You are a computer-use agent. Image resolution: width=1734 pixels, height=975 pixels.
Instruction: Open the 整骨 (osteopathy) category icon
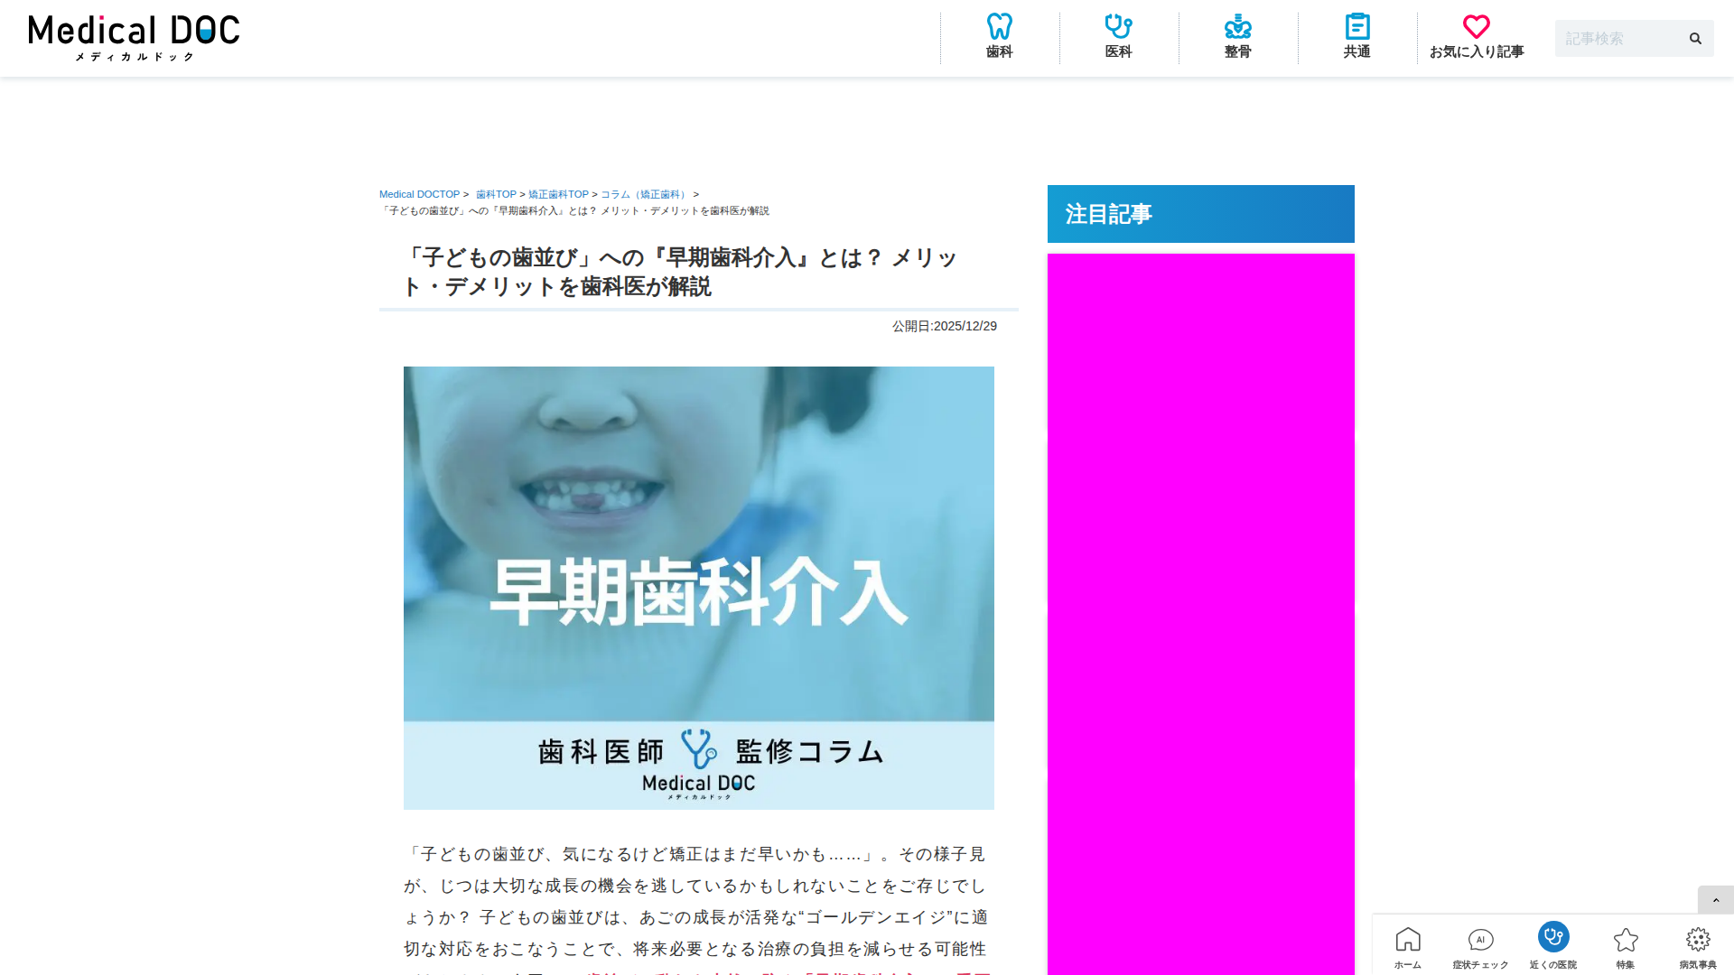point(1237,36)
